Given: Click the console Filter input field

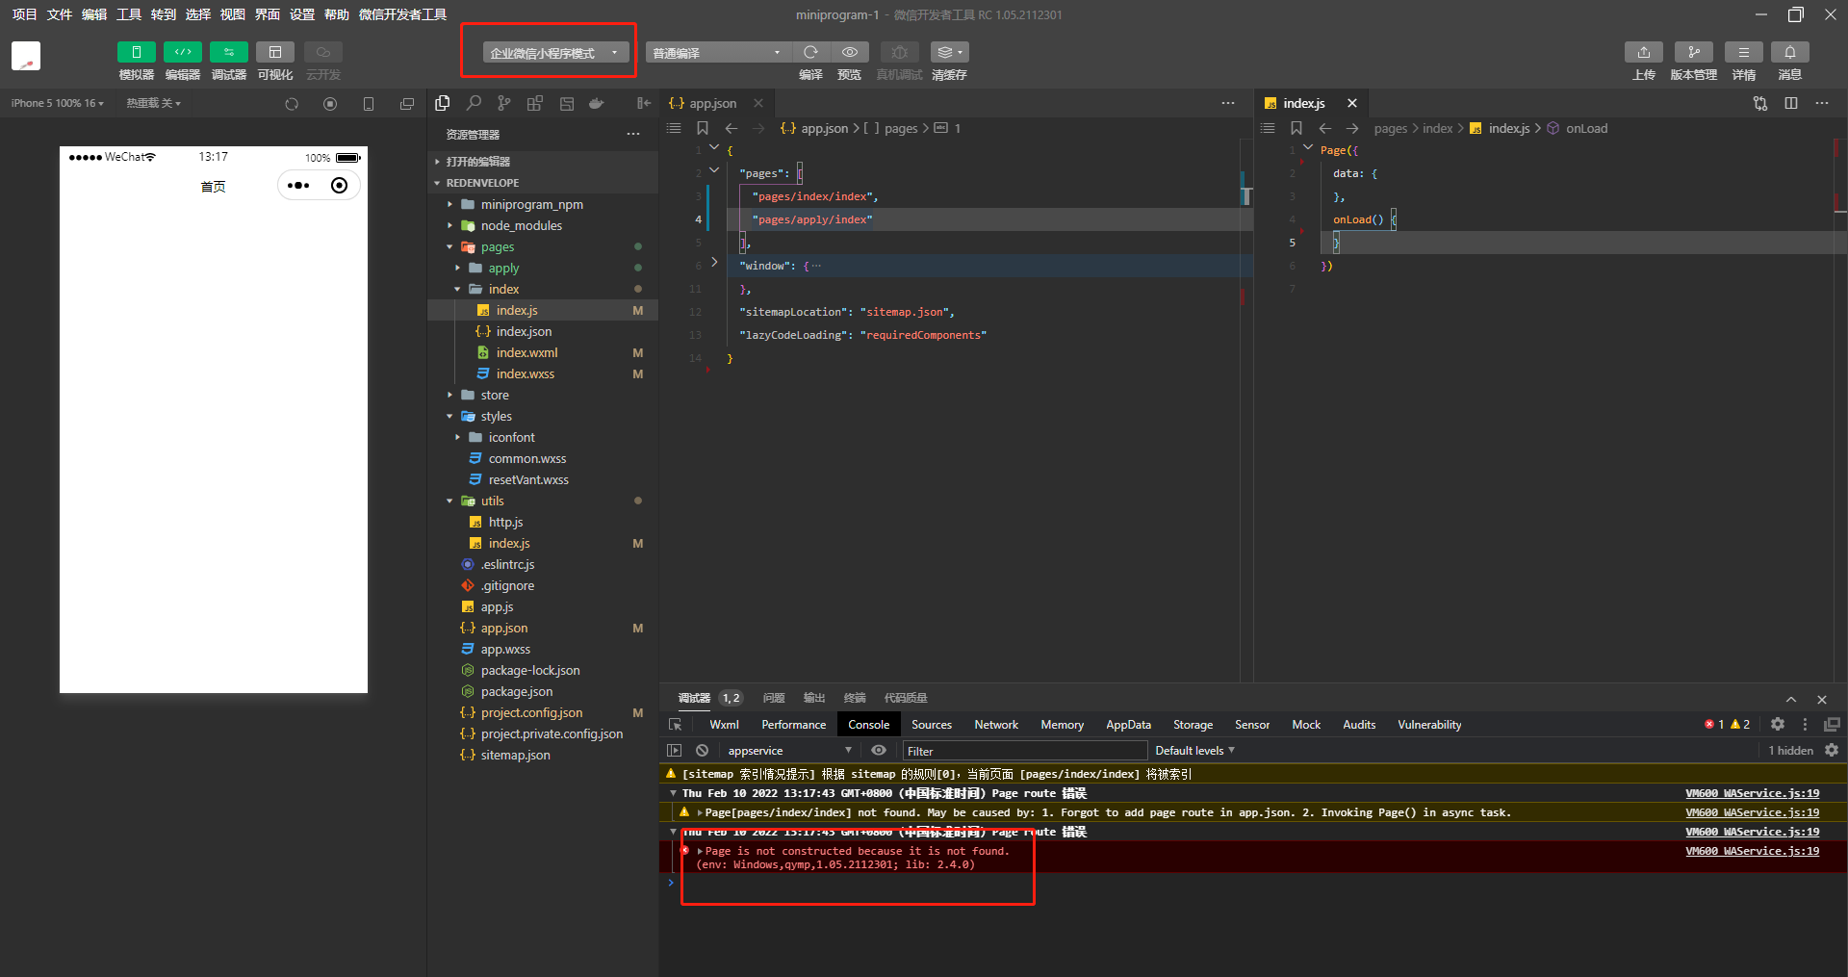Looking at the screenshot, I should coord(1024,751).
